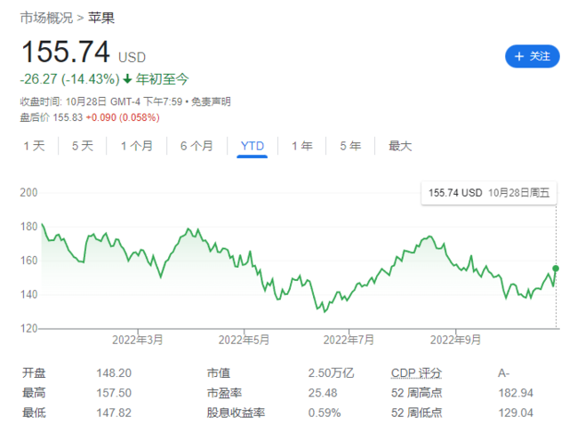Open the 市场概况 breadcrumb link

46,18
